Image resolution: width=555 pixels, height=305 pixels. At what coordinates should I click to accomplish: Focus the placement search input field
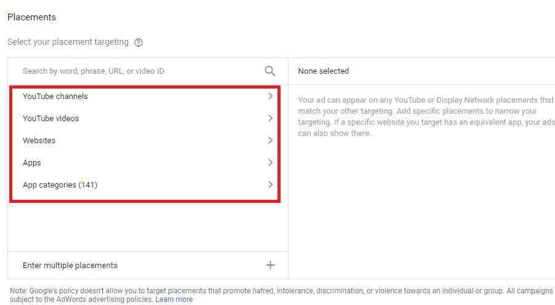135,71
